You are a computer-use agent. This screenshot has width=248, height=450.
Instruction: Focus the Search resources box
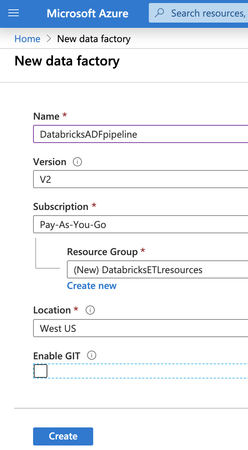coord(207,13)
